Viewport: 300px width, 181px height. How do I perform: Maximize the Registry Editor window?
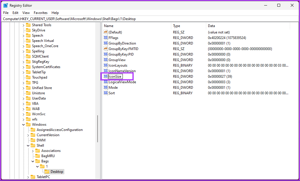tap(279, 5)
